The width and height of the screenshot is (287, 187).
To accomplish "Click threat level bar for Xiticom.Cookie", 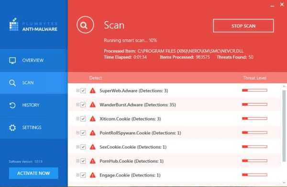I will coord(254,119).
